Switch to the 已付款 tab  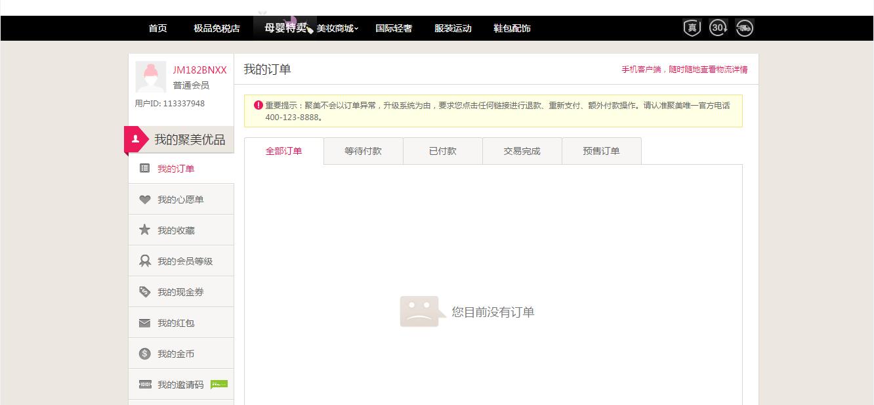[x=443, y=151]
